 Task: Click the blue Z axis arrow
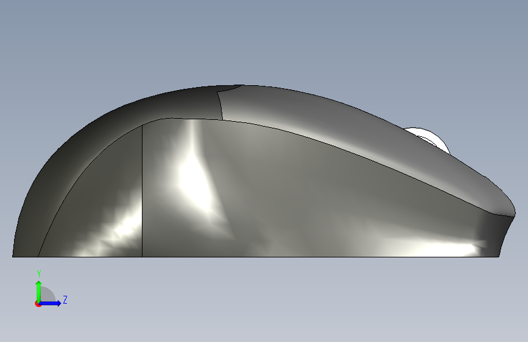point(51,303)
